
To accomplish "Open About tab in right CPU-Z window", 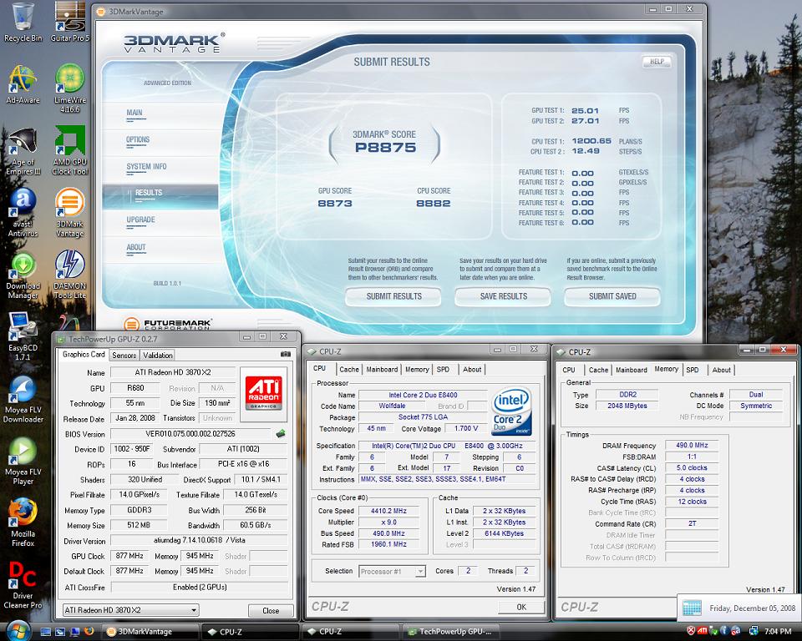I will (x=721, y=370).
